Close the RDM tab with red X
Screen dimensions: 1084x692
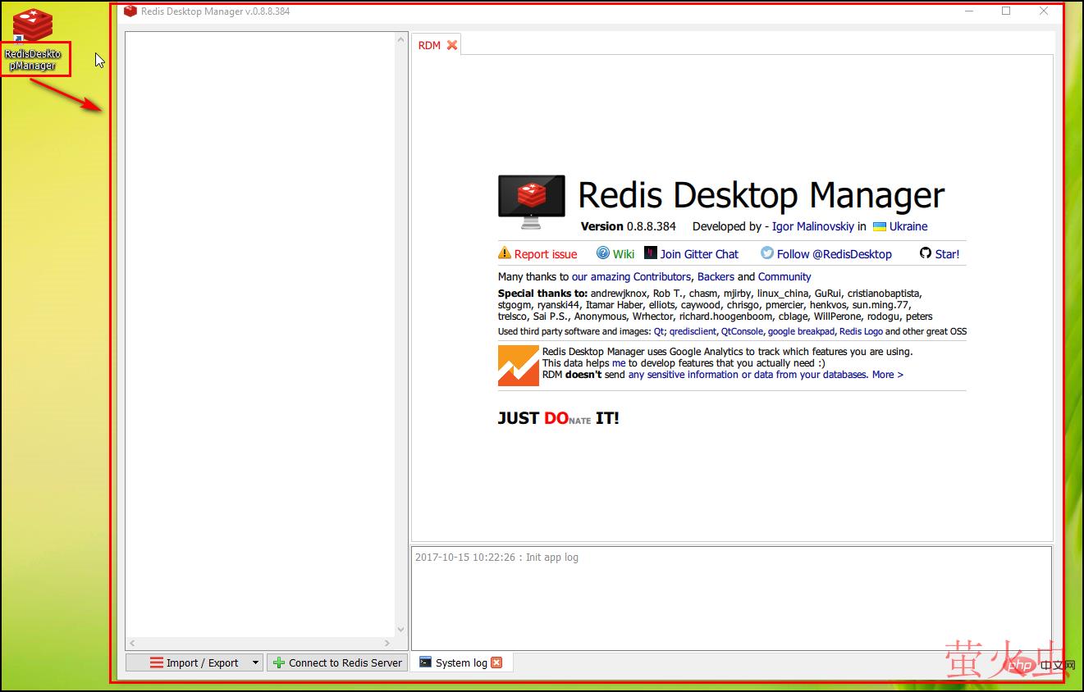coord(452,45)
